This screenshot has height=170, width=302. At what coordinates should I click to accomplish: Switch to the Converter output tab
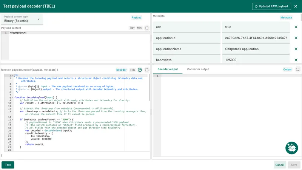[198, 69]
